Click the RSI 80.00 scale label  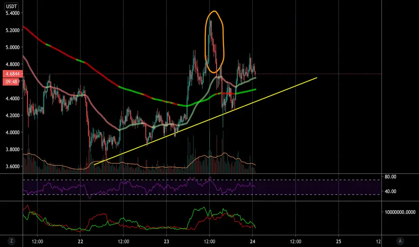(390, 176)
